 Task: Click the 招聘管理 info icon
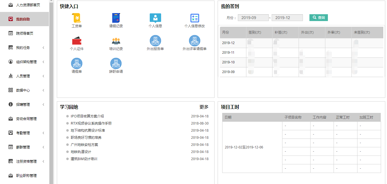[x=11, y=104]
